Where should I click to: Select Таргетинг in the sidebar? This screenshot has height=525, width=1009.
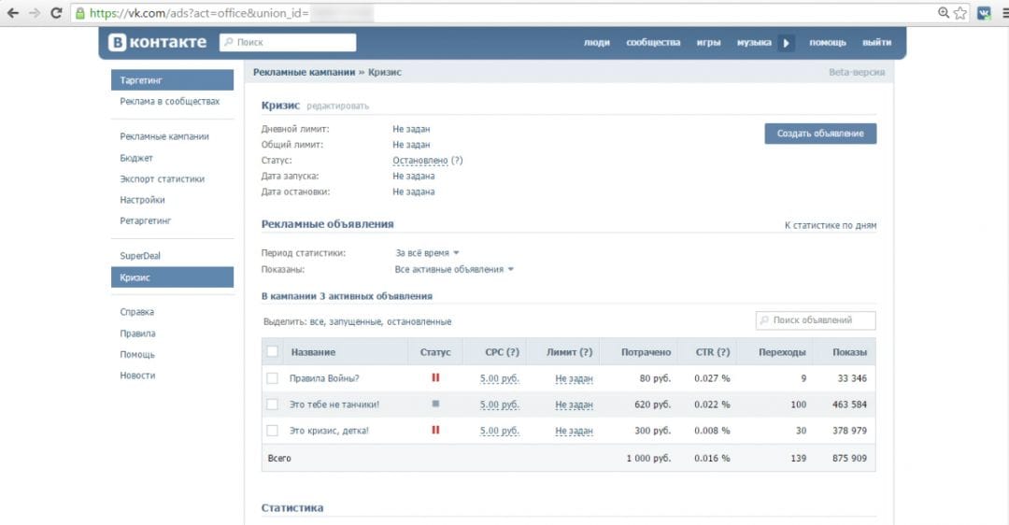point(173,80)
